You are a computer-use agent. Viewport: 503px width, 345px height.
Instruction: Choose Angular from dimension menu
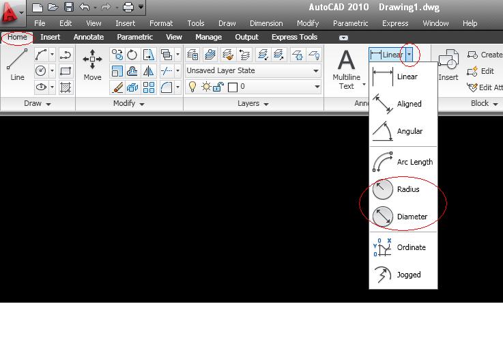(403, 131)
